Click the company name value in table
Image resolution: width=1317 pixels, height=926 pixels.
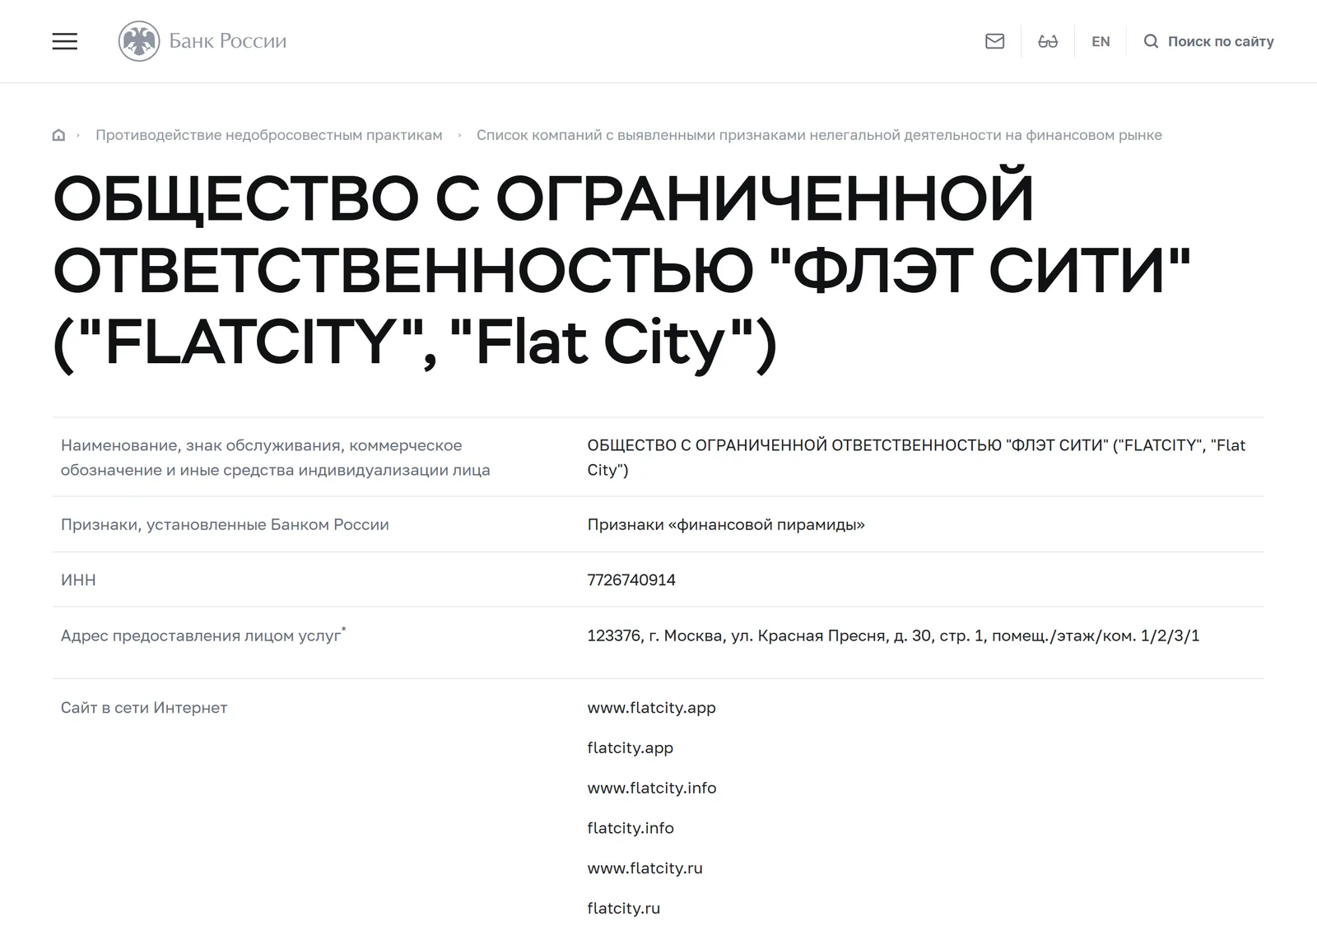point(916,458)
